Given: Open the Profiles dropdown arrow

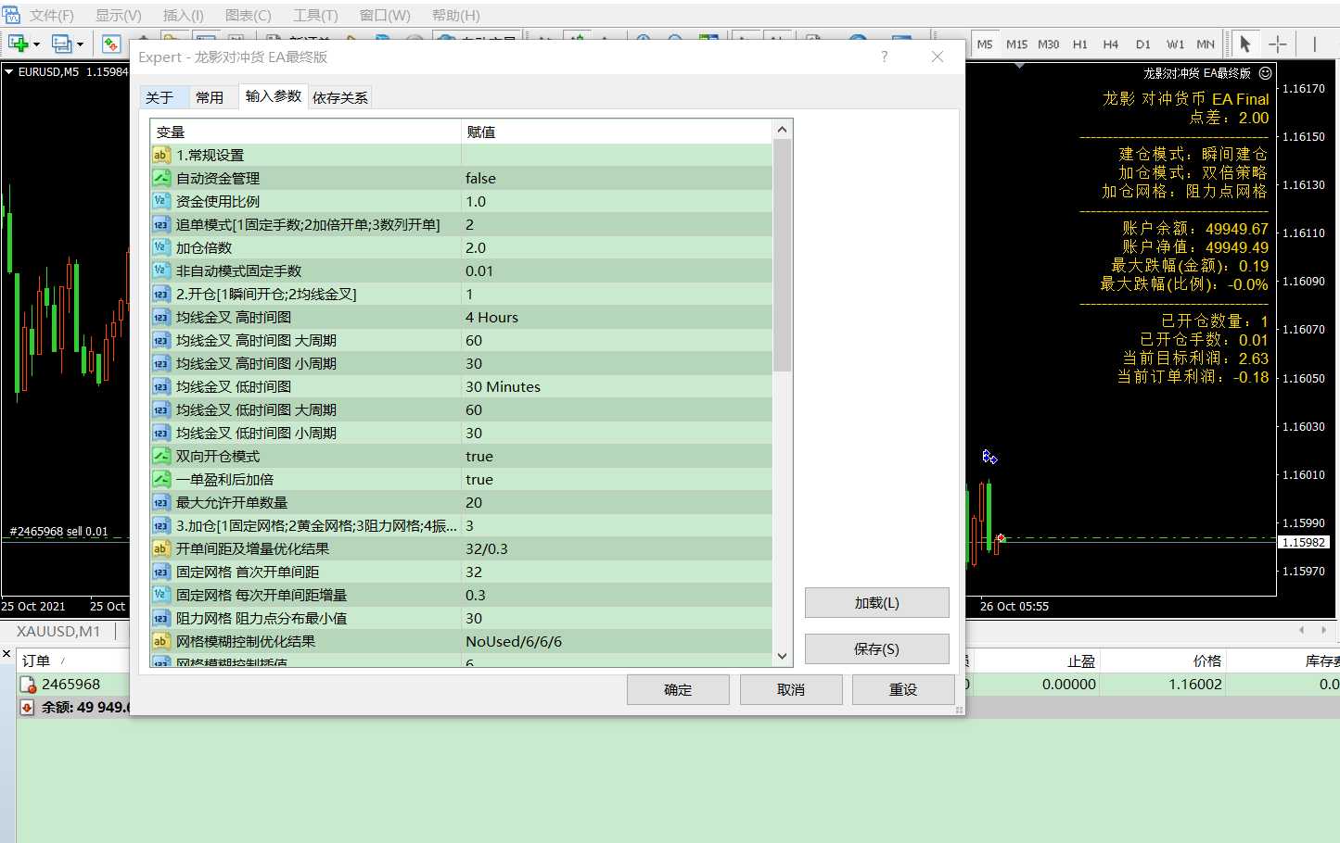Looking at the screenshot, I should point(80,44).
